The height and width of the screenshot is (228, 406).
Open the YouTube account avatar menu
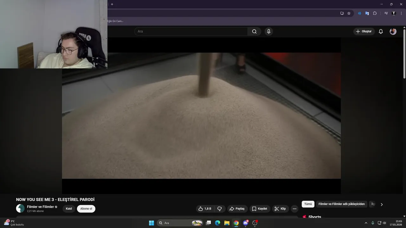[393, 31]
